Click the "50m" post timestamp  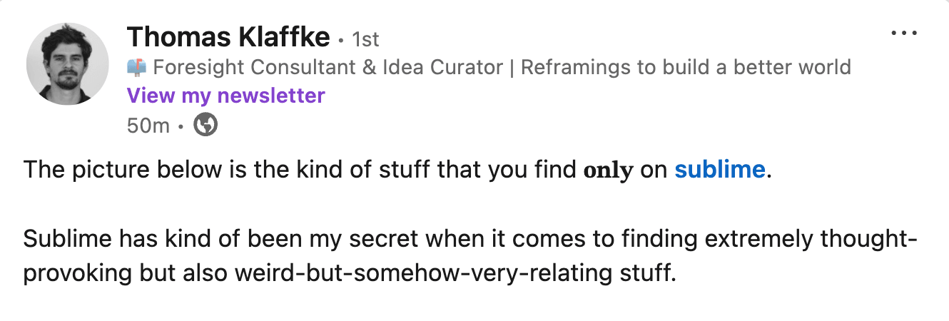[x=148, y=126]
